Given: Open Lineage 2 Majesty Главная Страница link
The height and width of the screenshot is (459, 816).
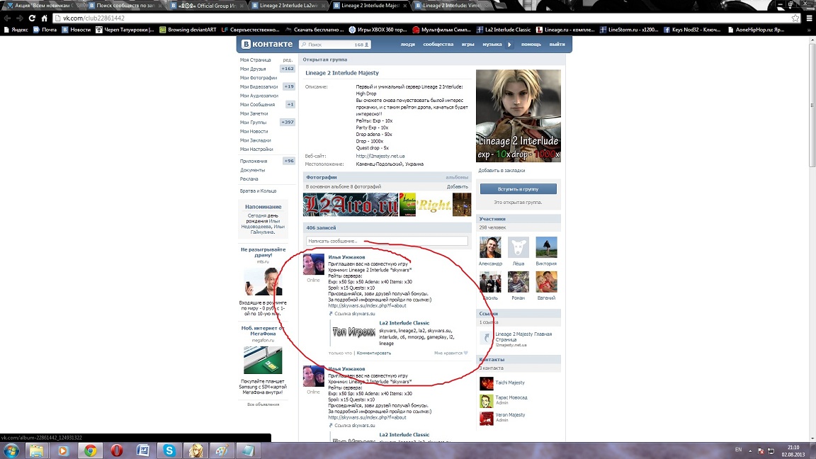Looking at the screenshot, I should (523, 336).
